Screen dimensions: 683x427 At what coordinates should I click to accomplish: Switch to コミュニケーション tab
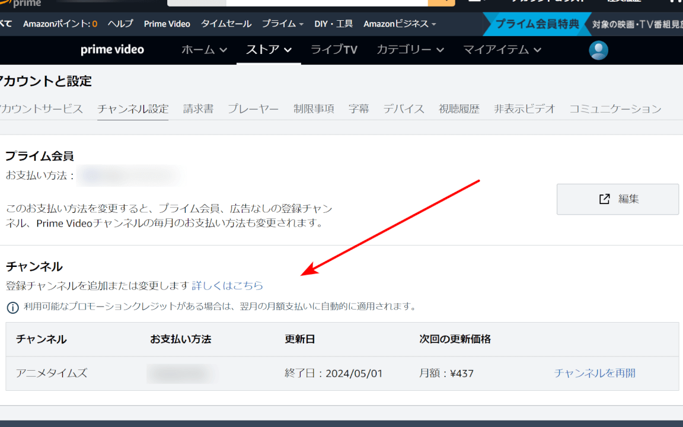(615, 109)
